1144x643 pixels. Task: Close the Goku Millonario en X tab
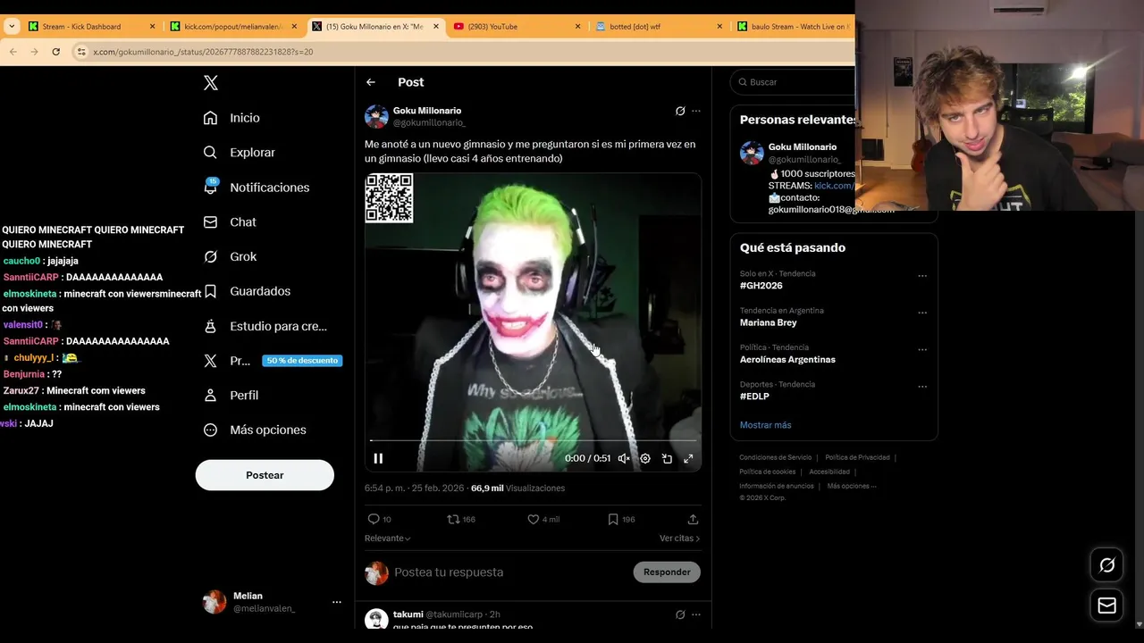pyautogui.click(x=436, y=27)
